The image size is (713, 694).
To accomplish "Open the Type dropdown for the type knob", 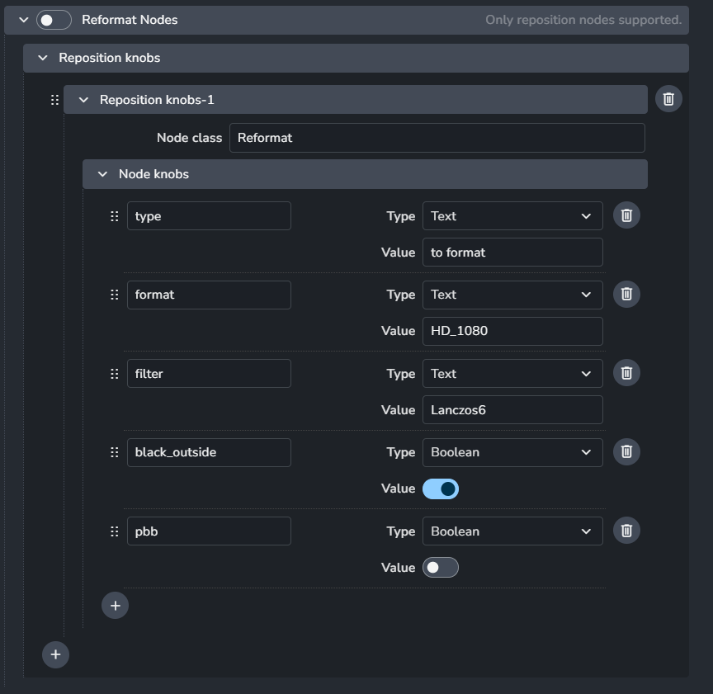I will (x=512, y=216).
